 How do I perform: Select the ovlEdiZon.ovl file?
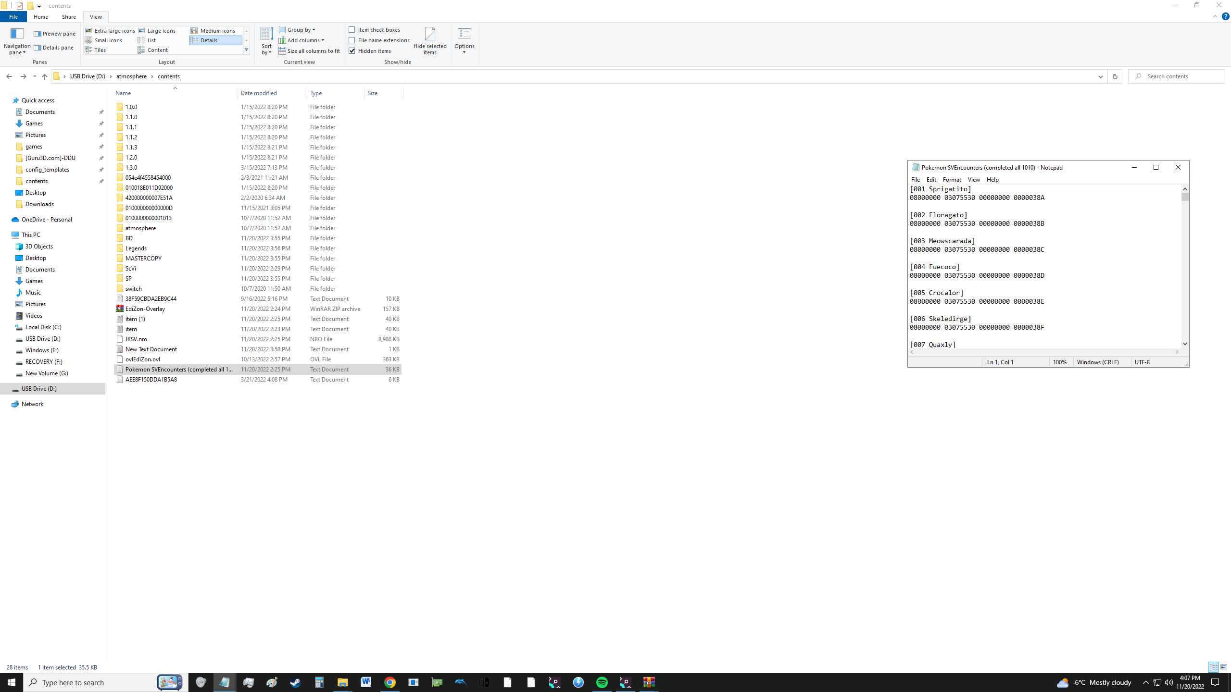click(x=258, y=359)
